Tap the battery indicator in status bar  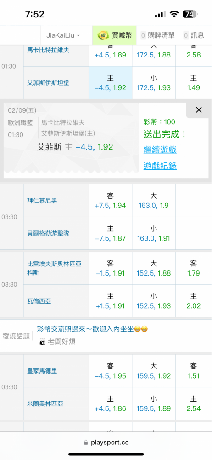click(x=190, y=14)
